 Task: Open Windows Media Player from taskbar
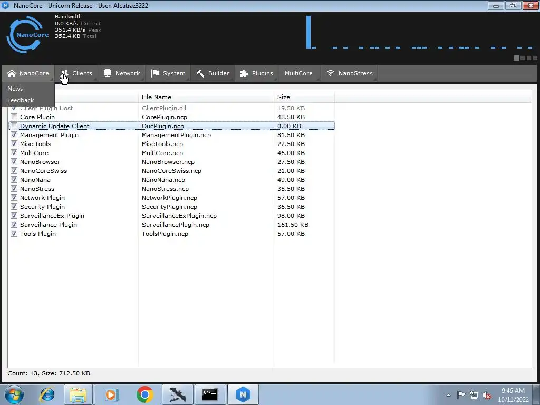coord(112,394)
